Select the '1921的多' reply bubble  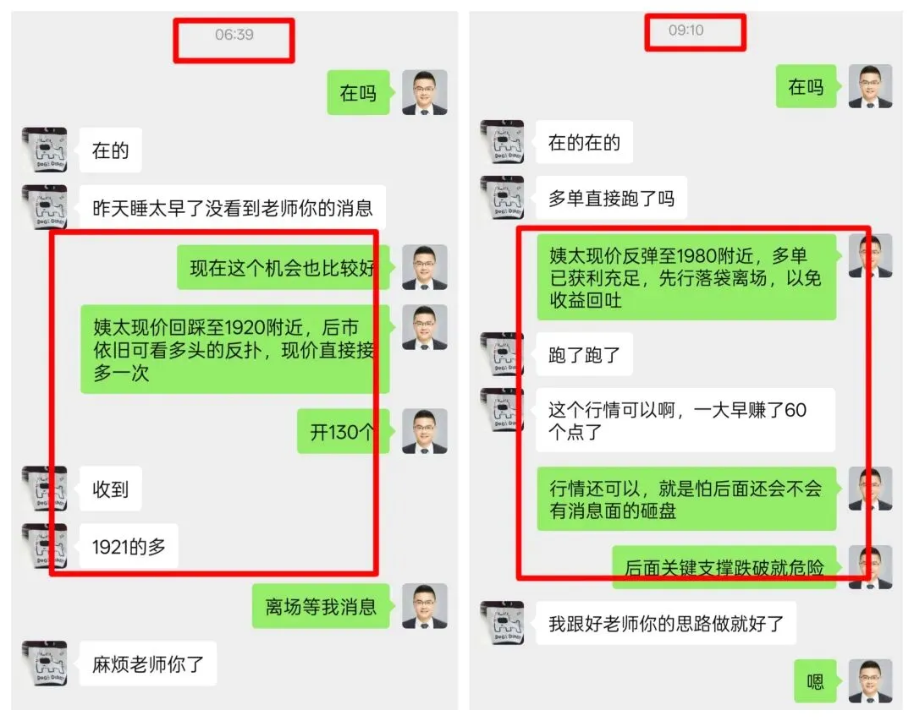pos(129,546)
